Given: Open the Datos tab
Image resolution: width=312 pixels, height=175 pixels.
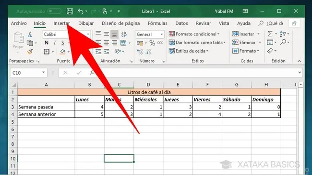Looking at the screenshot, I should pyautogui.click(x=181, y=23).
